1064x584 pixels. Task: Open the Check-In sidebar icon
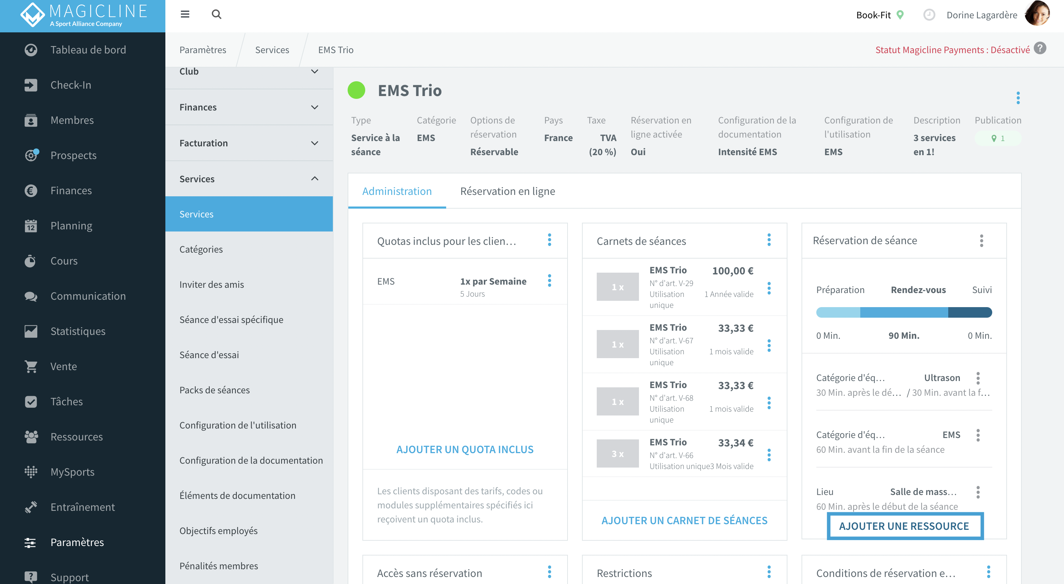(x=31, y=85)
